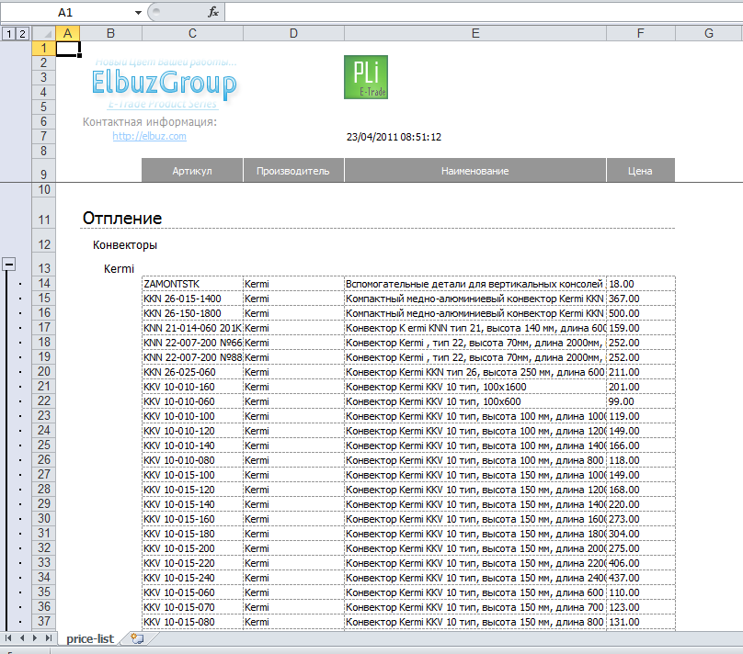Go to previous sheet tab arrow

pyautogui.click(x=22, y=637)
